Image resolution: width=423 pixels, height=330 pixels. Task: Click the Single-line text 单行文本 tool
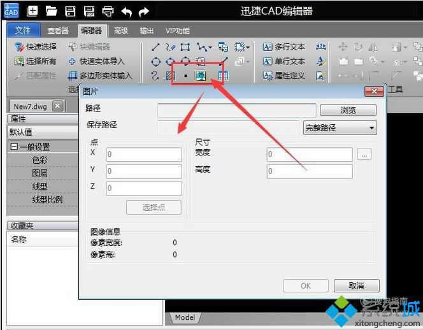tap(284, 61)
